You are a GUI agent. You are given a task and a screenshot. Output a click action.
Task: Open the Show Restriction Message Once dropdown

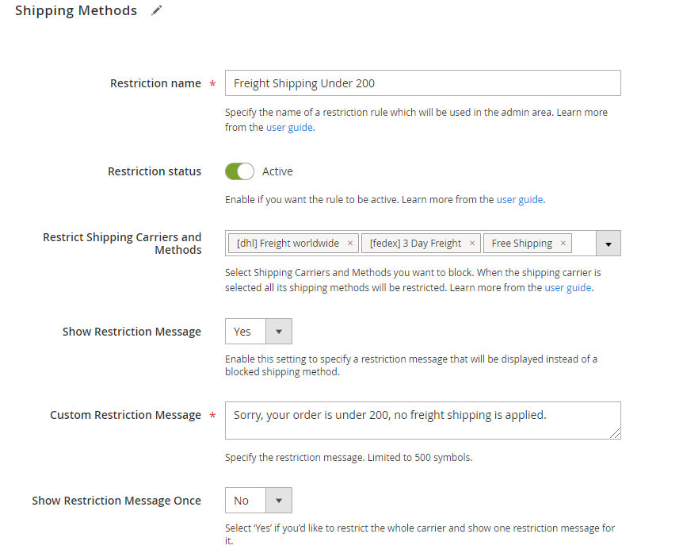click(x=259, y=500)
